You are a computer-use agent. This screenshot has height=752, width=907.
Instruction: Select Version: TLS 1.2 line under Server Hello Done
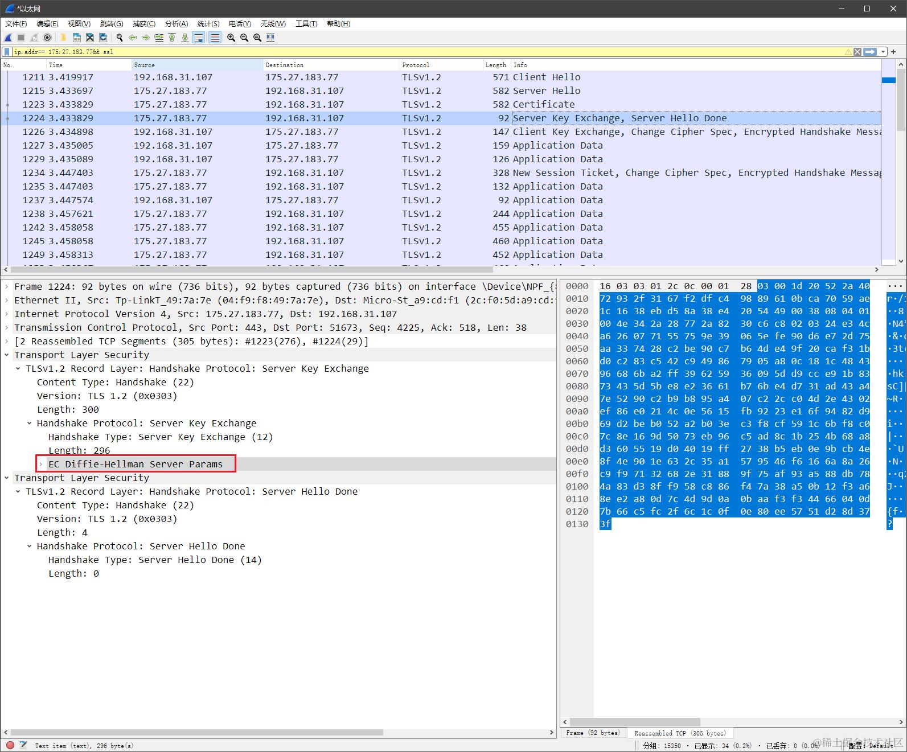pos(107,519)
